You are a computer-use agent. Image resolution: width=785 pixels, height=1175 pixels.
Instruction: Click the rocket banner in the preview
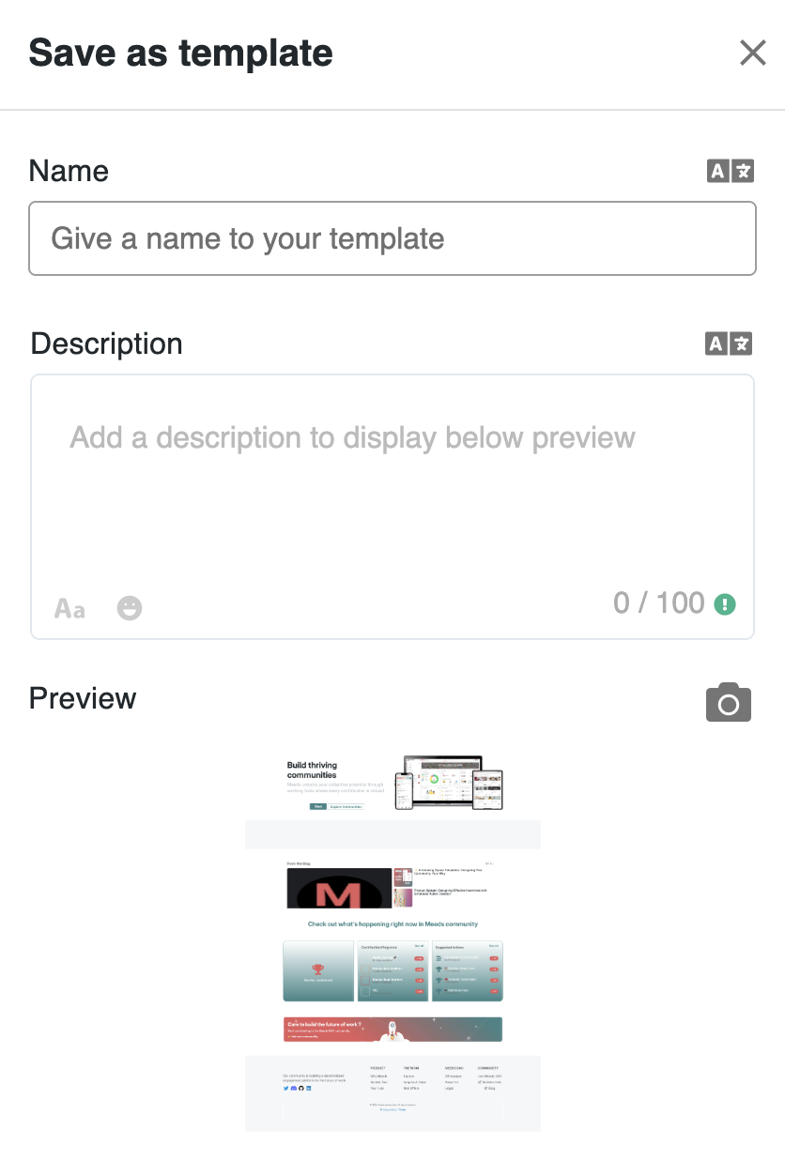coord(392,1030)
